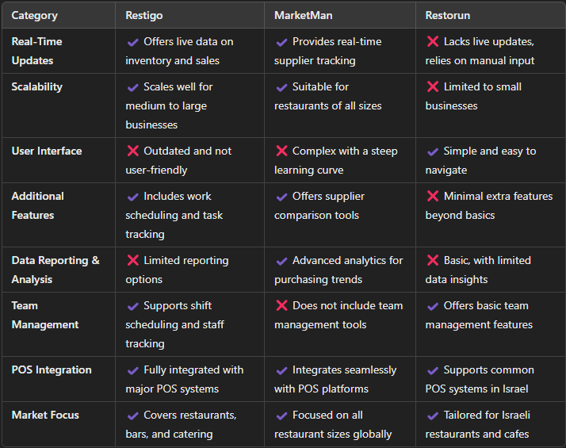Click the red X next to 'Minimal extra features'
The width and height of the screenshot is (566, 448).
click(x=433, y=196)
